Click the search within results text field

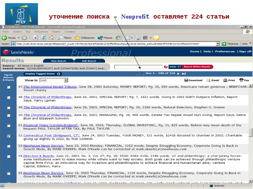click(138, 67)
